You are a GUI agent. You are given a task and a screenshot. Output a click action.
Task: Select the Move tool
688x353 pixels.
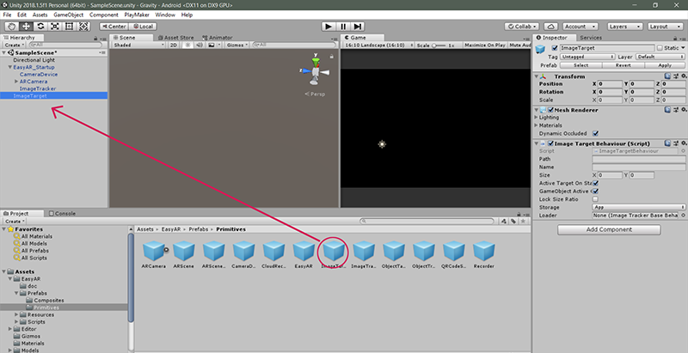(26, 27)
